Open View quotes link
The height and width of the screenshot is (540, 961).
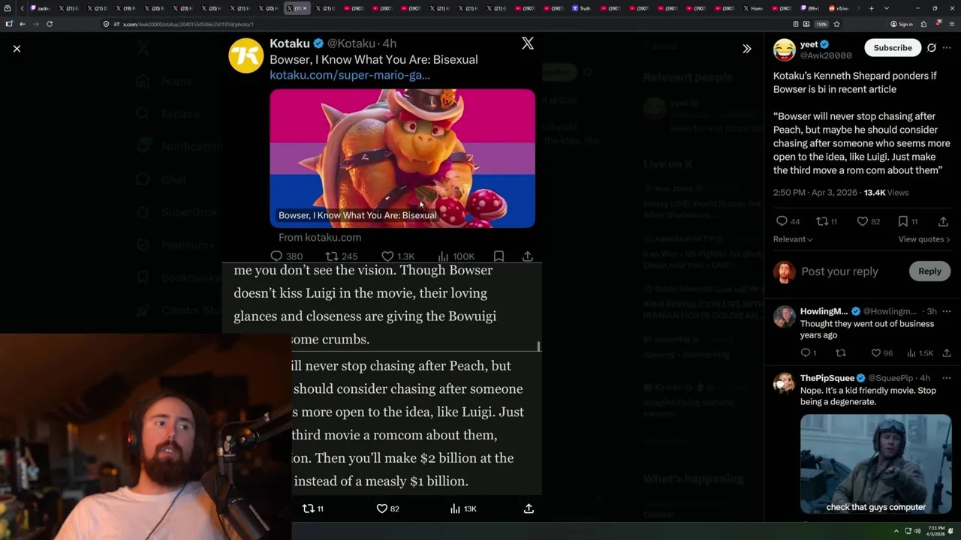pyautogui.click(x=924, y=239)
